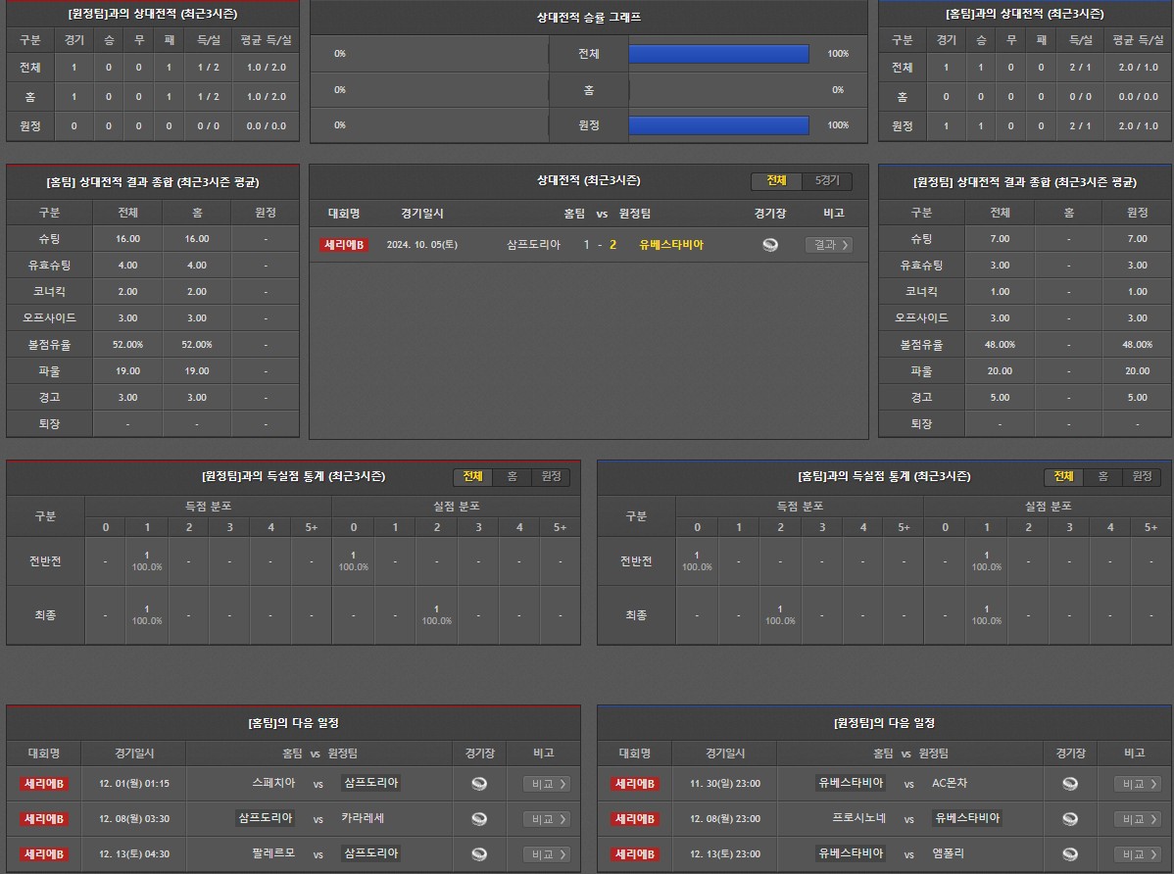Click 세리에B badge in the 2024.10.05 match row
This screenshot has height=874, width=1174.
click(x=344, y=245)
